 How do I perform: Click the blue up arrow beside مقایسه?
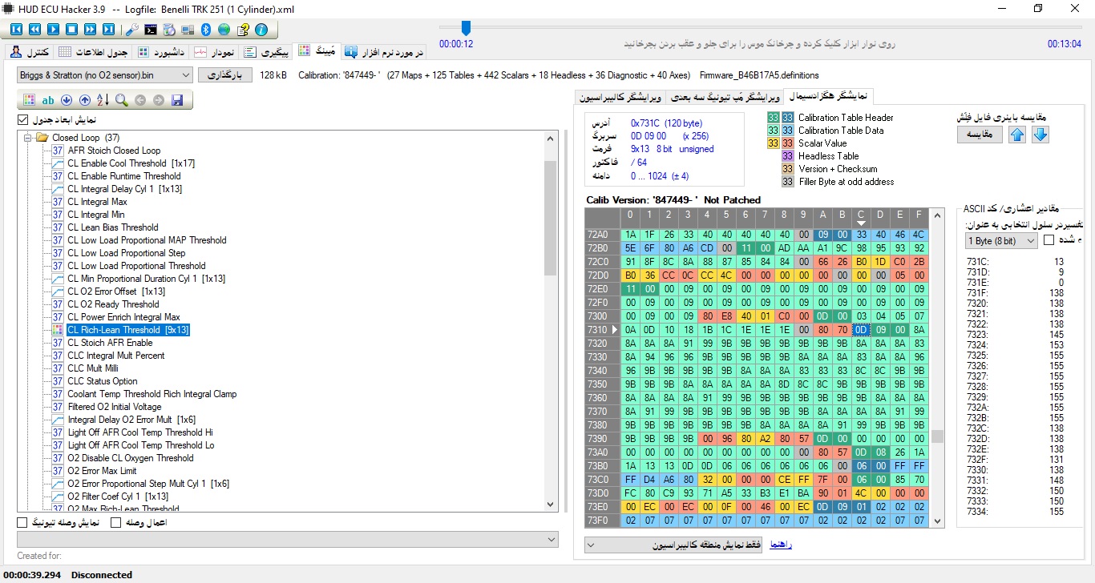(1017, 135)
